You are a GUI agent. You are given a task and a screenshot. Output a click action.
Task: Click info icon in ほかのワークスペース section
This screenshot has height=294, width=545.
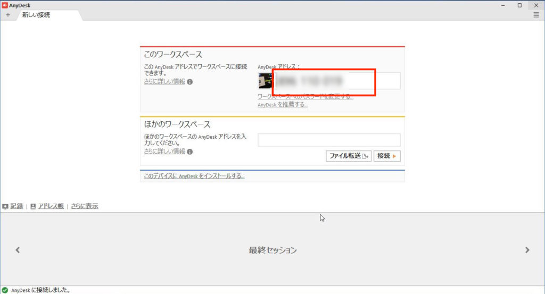point(190,152)
